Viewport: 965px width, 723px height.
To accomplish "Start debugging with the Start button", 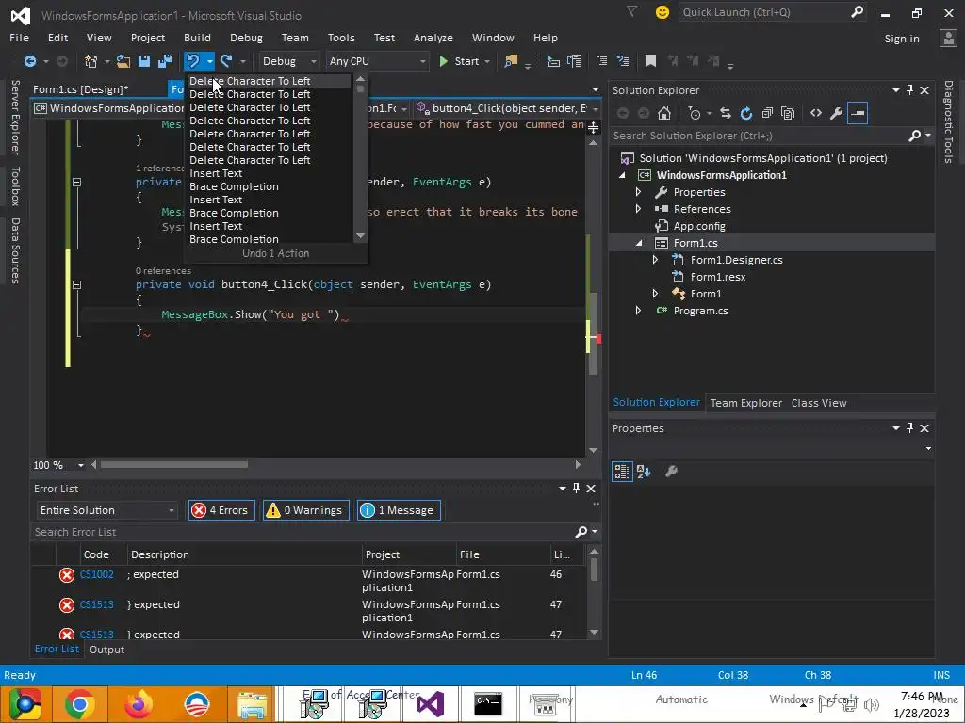I will pos(459,61).
